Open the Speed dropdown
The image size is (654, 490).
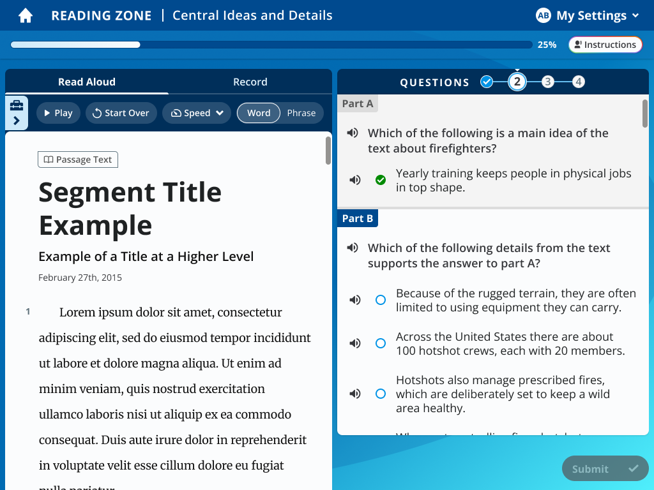click(197, 113)
